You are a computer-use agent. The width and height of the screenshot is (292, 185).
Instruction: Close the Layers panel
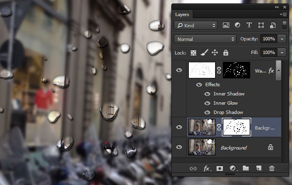coord(285,7)
